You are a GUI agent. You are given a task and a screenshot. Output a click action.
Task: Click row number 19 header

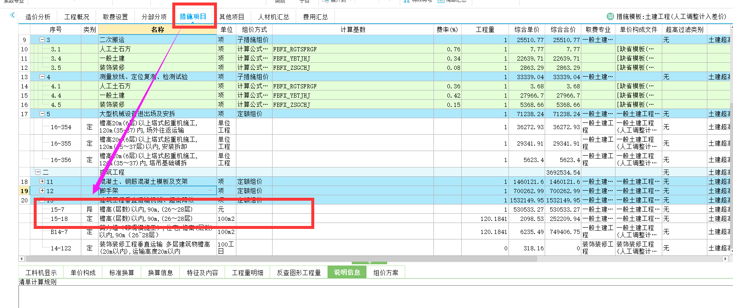pos(24,191)
